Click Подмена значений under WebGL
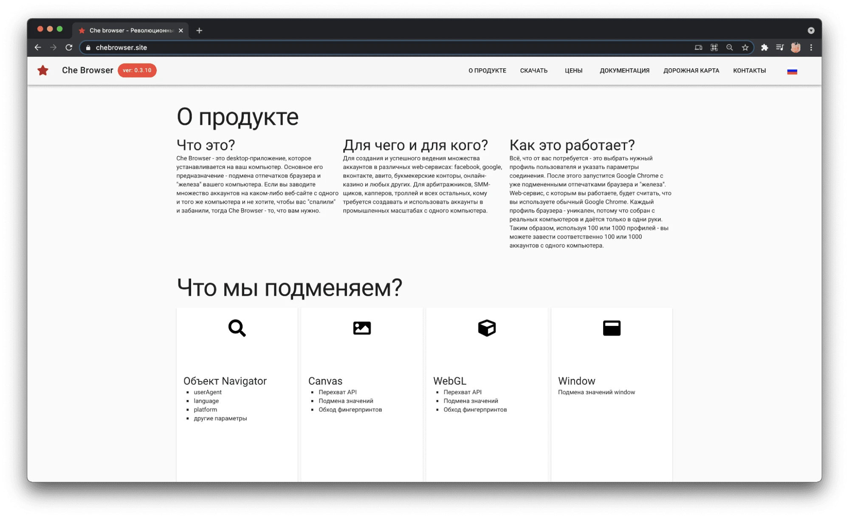The image size is (849, 518). click(471, 401)
